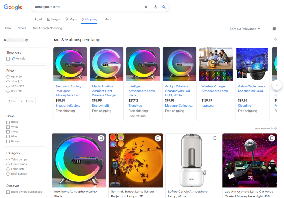Open Electronic Society Intelligent Atmosphere Lamp ad
This screenshot has height=198, width=284.
69,91
